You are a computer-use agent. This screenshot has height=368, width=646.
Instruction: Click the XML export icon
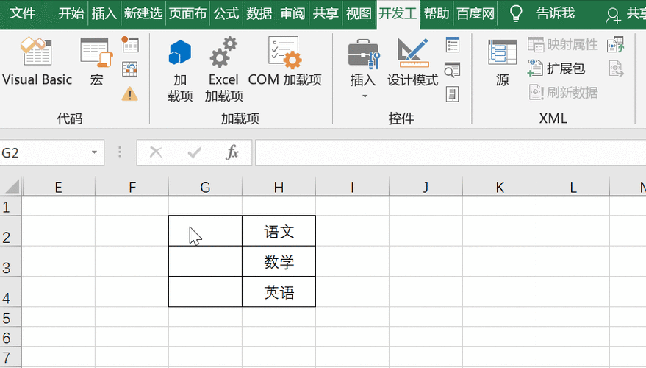(616, 68)
